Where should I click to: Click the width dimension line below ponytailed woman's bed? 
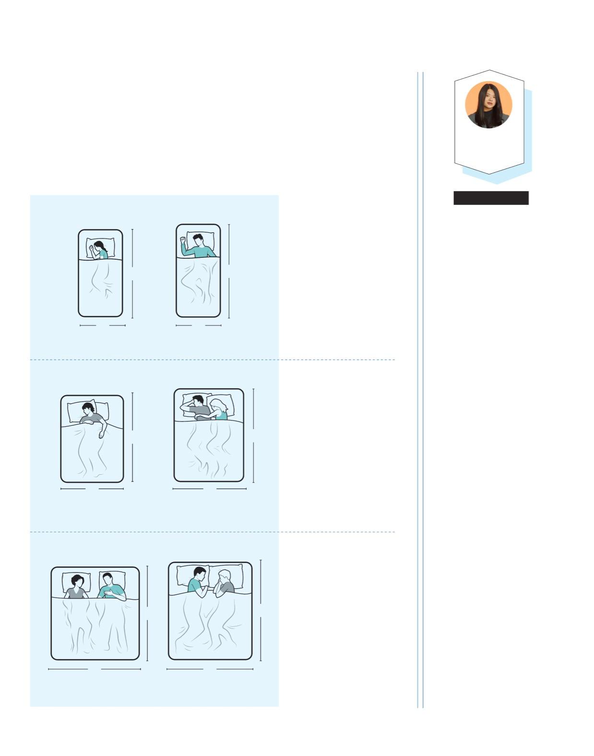click(103, 325)
